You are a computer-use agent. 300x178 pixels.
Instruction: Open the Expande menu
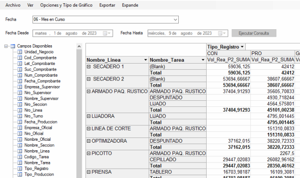click(x=130, y=5)
